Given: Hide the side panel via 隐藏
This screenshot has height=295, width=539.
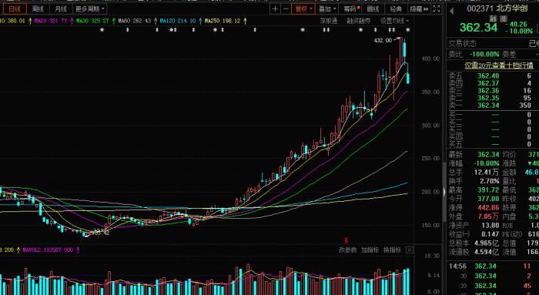Looking at the screenshot, I should coord(419,9).
